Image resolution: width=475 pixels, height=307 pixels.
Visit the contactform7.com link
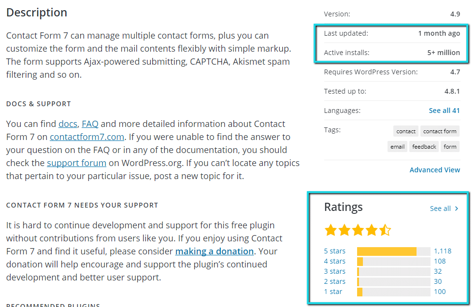(x=86, y=137)
